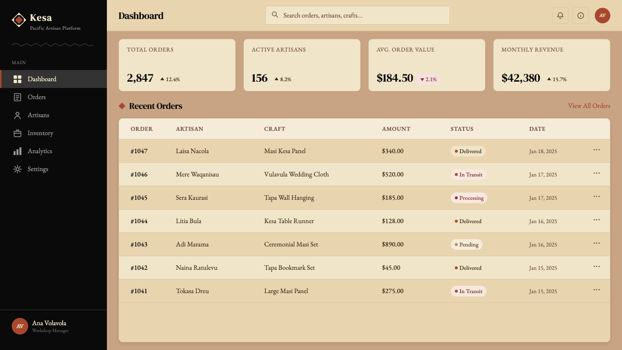
Task: Click artisan name Mere Waqanisau
Action: (x=197, y=175)
